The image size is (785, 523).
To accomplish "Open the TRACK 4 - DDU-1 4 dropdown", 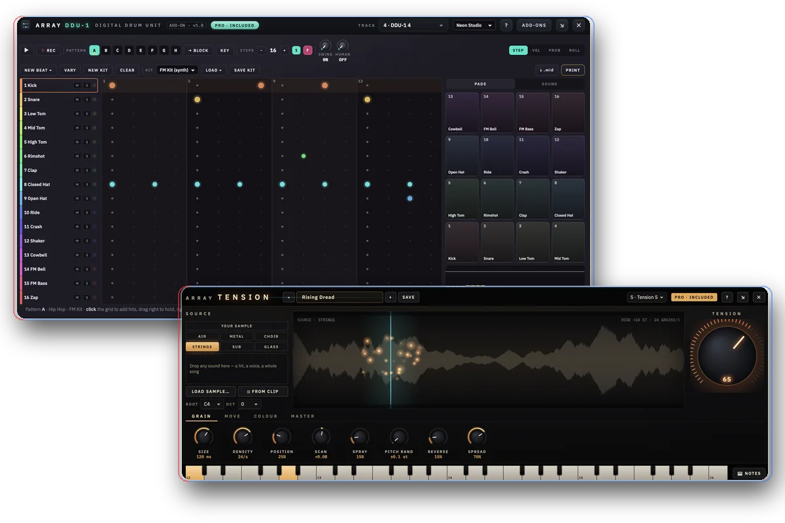I will [413, 25].
